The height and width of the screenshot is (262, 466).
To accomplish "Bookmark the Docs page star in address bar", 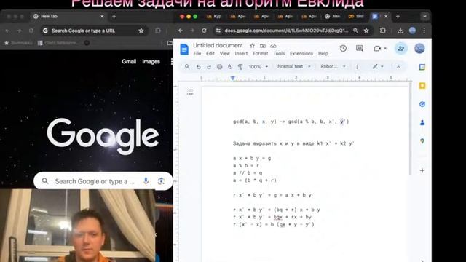I will click(x=366, y=31).
